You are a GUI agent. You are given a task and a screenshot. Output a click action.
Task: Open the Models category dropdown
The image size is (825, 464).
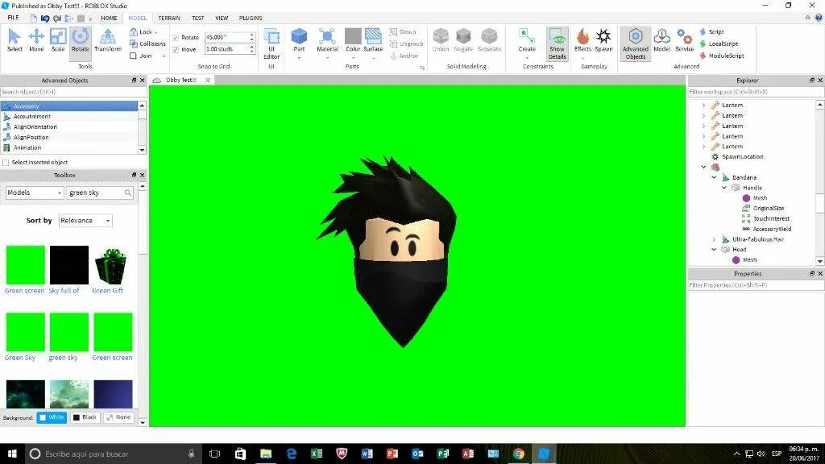point(34,193)
